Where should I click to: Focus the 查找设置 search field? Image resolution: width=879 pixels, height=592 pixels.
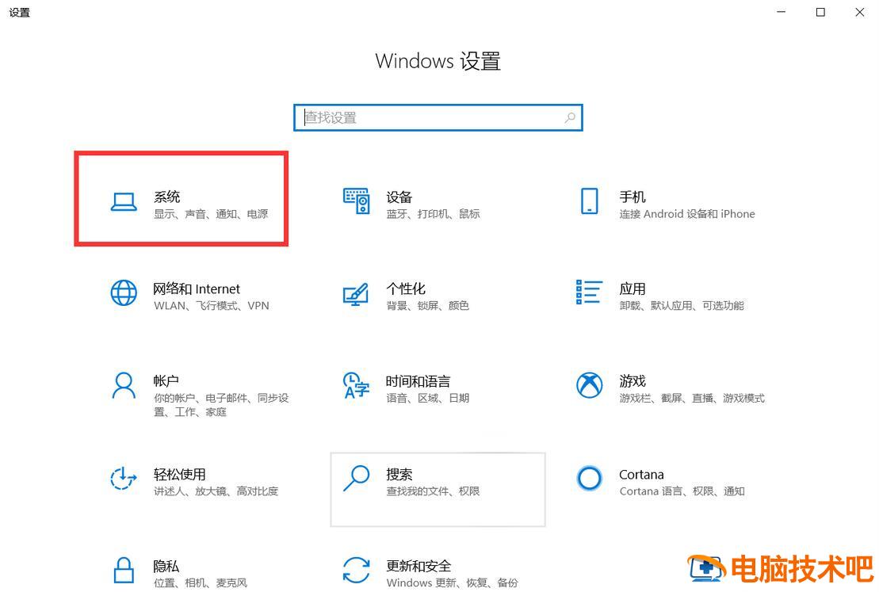(x=438, y=118)
